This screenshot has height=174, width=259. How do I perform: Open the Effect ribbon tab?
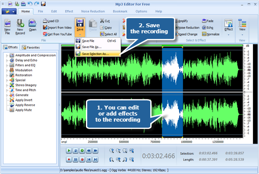tap(69, 11)
